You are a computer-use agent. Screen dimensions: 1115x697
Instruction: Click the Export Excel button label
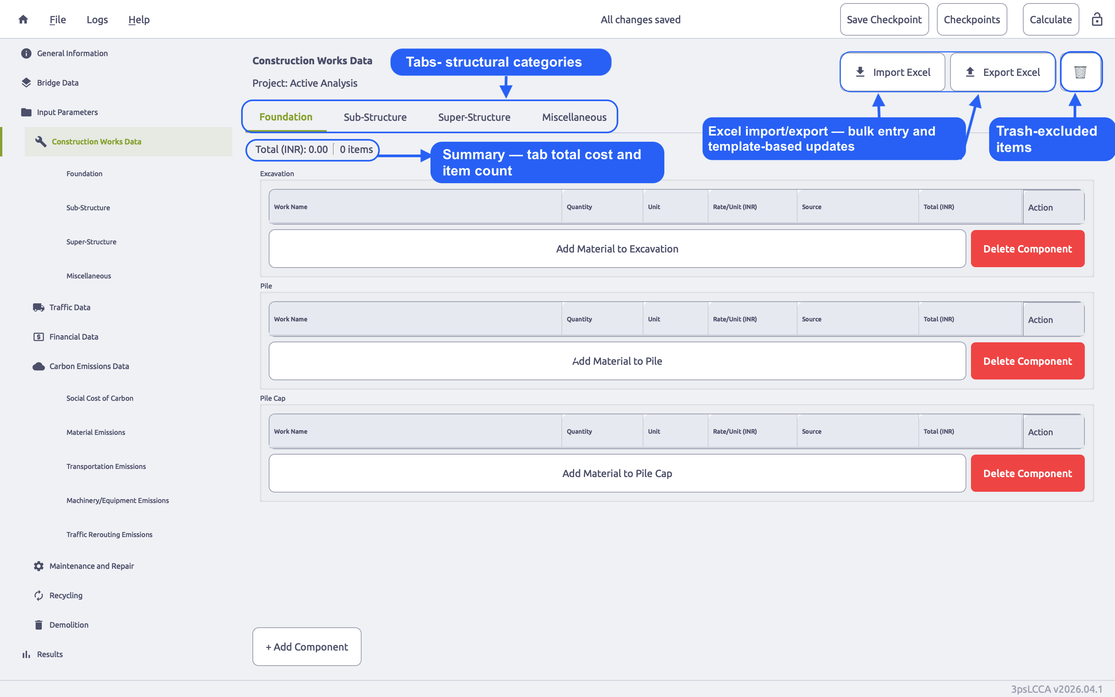(x=1011, y=72)
